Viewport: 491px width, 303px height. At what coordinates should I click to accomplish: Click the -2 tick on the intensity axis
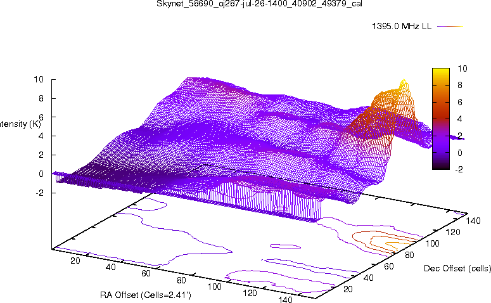pyautogui.click(x=40, y=193)
